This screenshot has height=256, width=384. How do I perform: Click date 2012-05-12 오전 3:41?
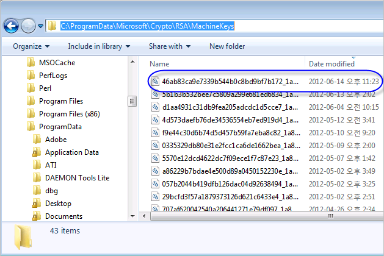tap(342, 120)
